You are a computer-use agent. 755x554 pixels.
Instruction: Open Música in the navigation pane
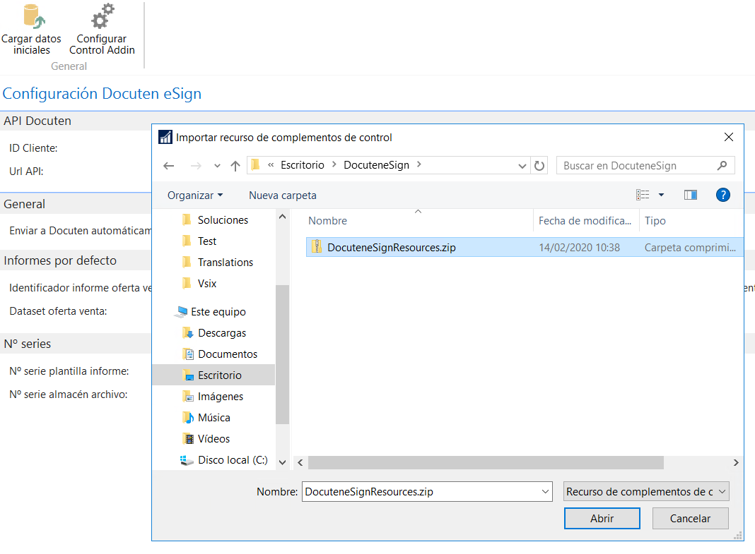pyautogui.click(x=213, y=418)
